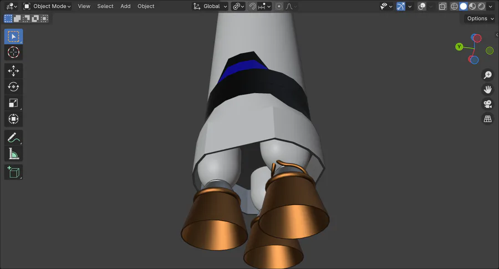
Task: Open the Object Mode dropdown
Action: [x=47, y=6]
